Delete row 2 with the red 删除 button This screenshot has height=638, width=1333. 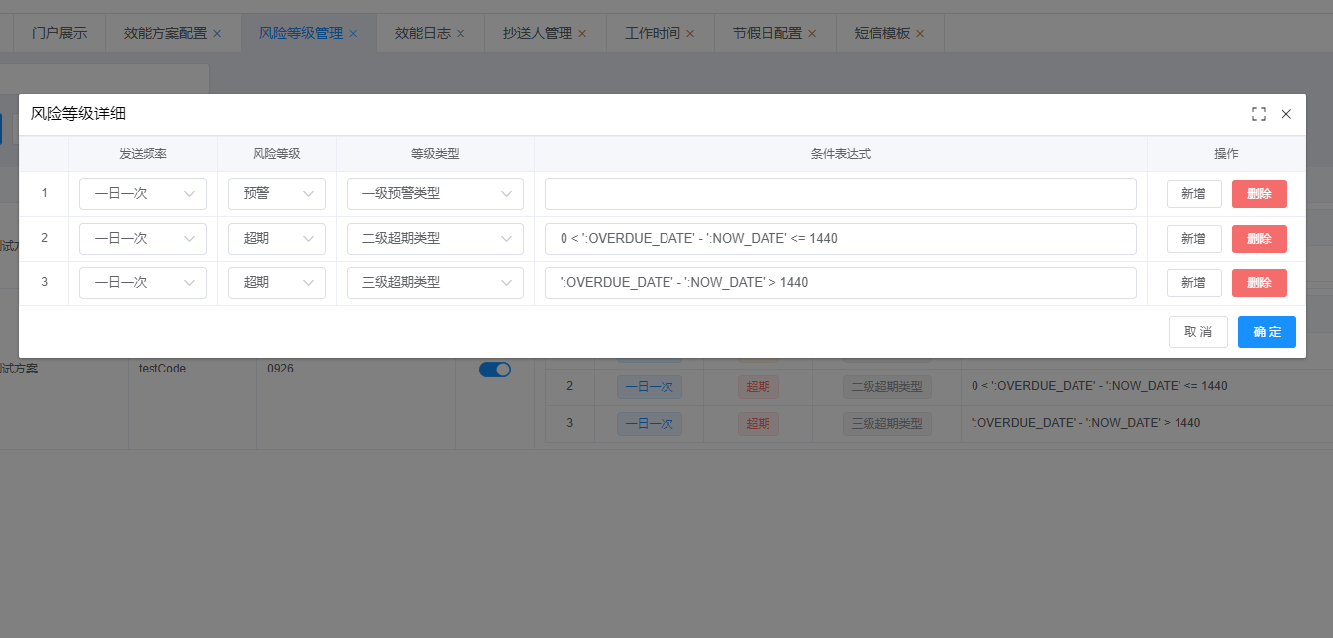1259,239
